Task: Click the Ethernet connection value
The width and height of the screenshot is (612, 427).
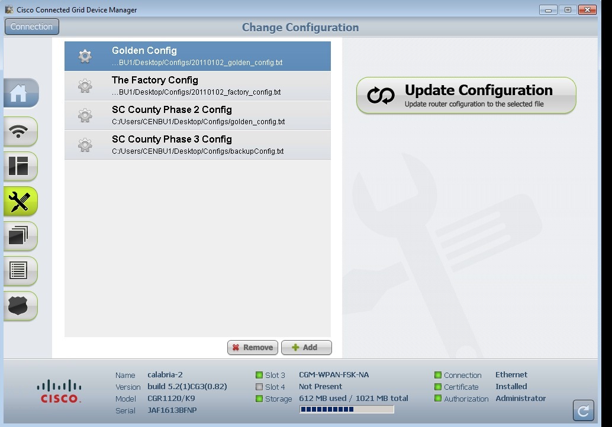Action: [x=511, y=375]
